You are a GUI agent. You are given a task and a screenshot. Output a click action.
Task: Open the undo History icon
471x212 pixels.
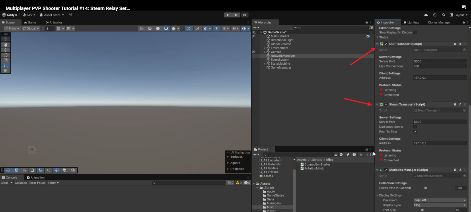point(435,15)
